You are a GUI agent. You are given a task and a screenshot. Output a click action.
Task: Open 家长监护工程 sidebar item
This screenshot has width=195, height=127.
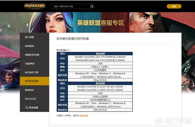click(34, 72)
